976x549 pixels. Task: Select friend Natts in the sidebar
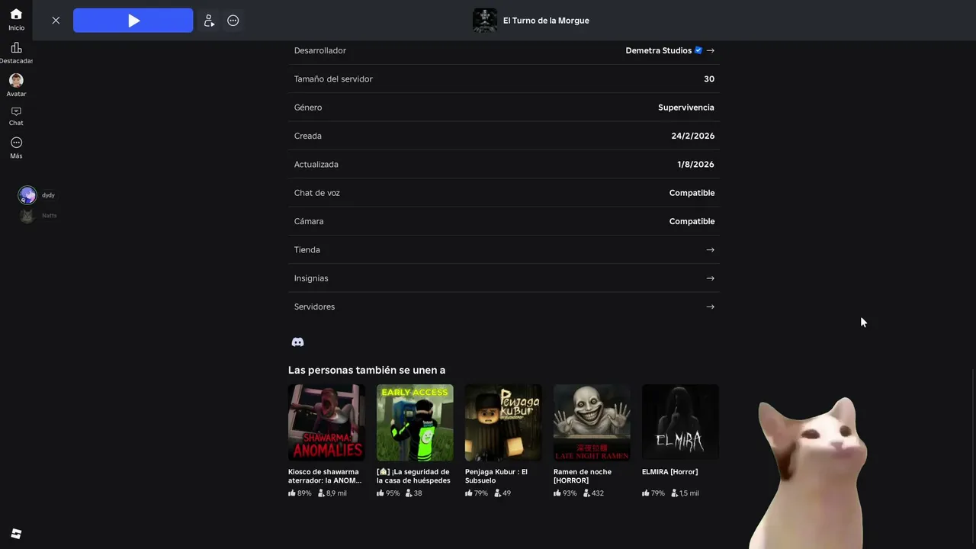pos(38,216)
